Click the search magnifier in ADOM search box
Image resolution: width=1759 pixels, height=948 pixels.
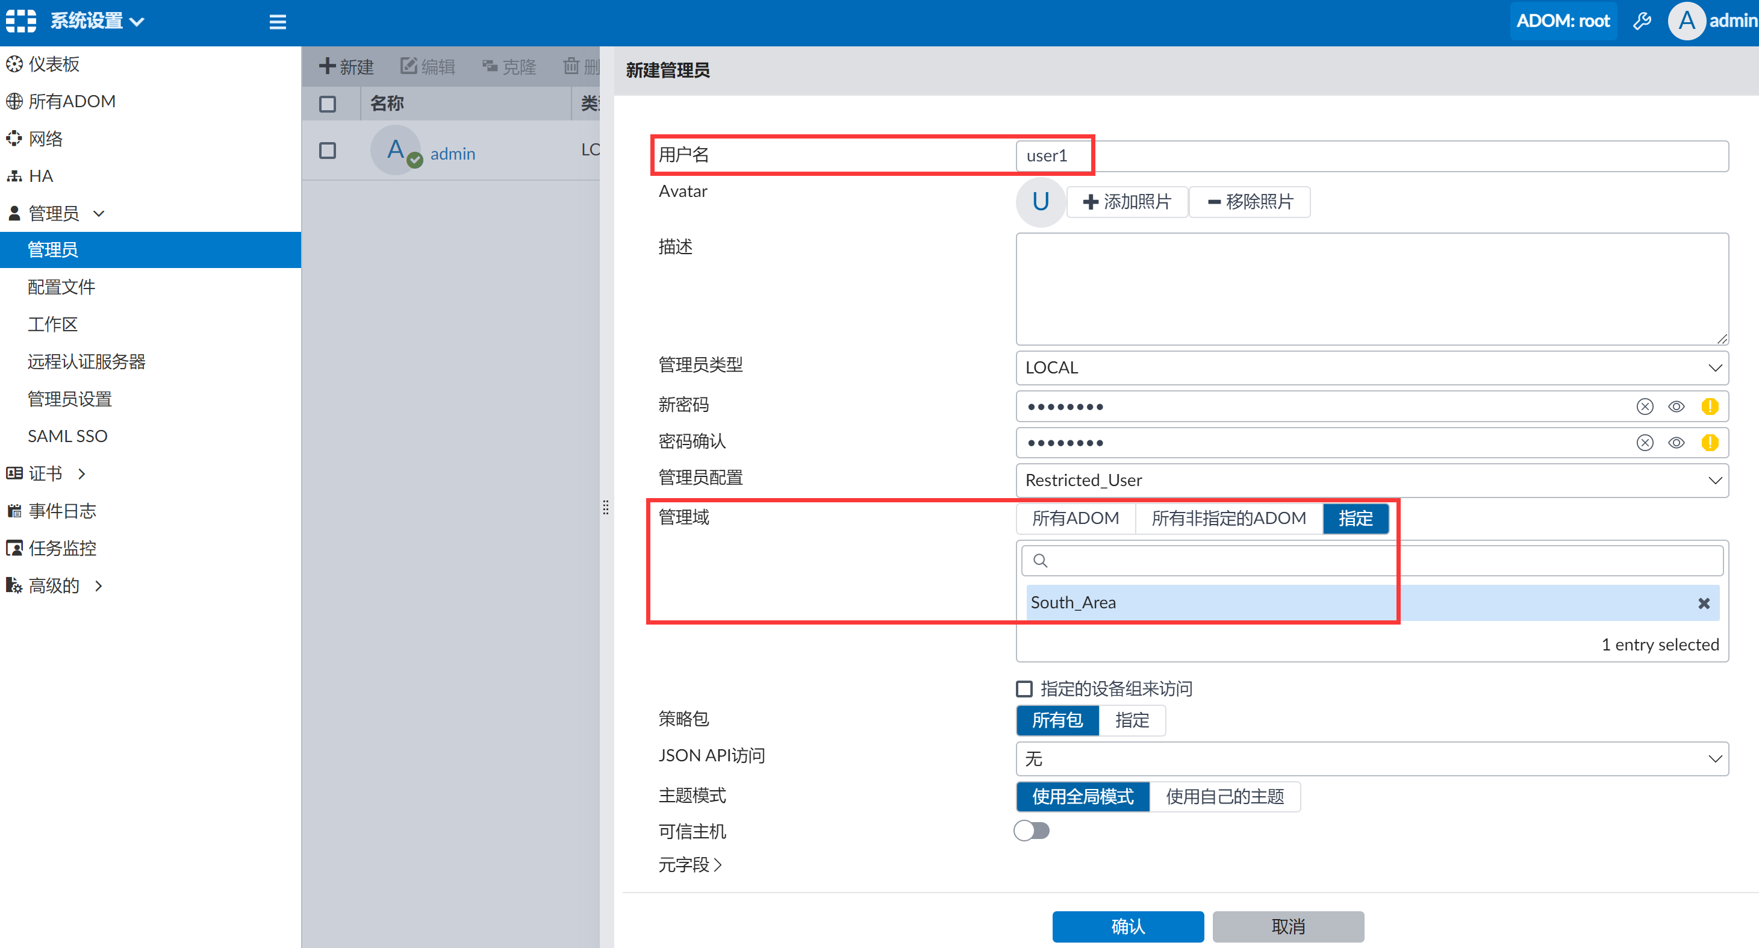[x=1040, y=561]
